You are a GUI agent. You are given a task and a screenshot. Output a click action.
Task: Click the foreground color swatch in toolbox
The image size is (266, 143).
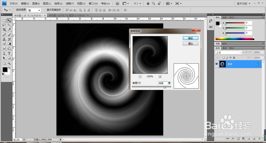pyautogui.click(x=5, y=70)
